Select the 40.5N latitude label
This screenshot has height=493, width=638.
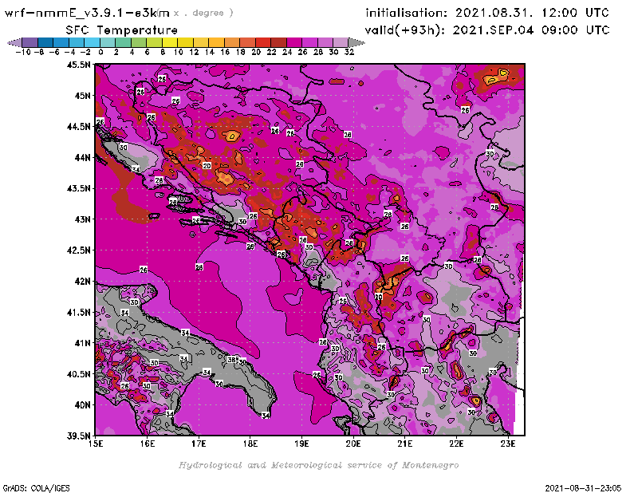78,374
